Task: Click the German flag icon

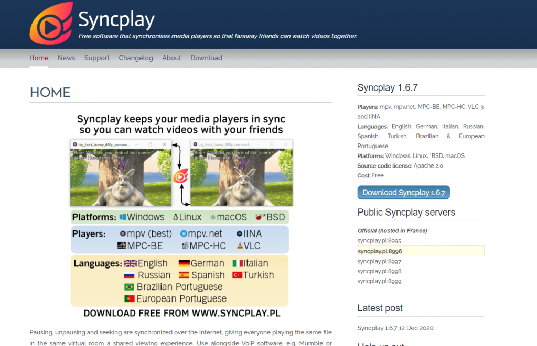Action: [184, 263]
